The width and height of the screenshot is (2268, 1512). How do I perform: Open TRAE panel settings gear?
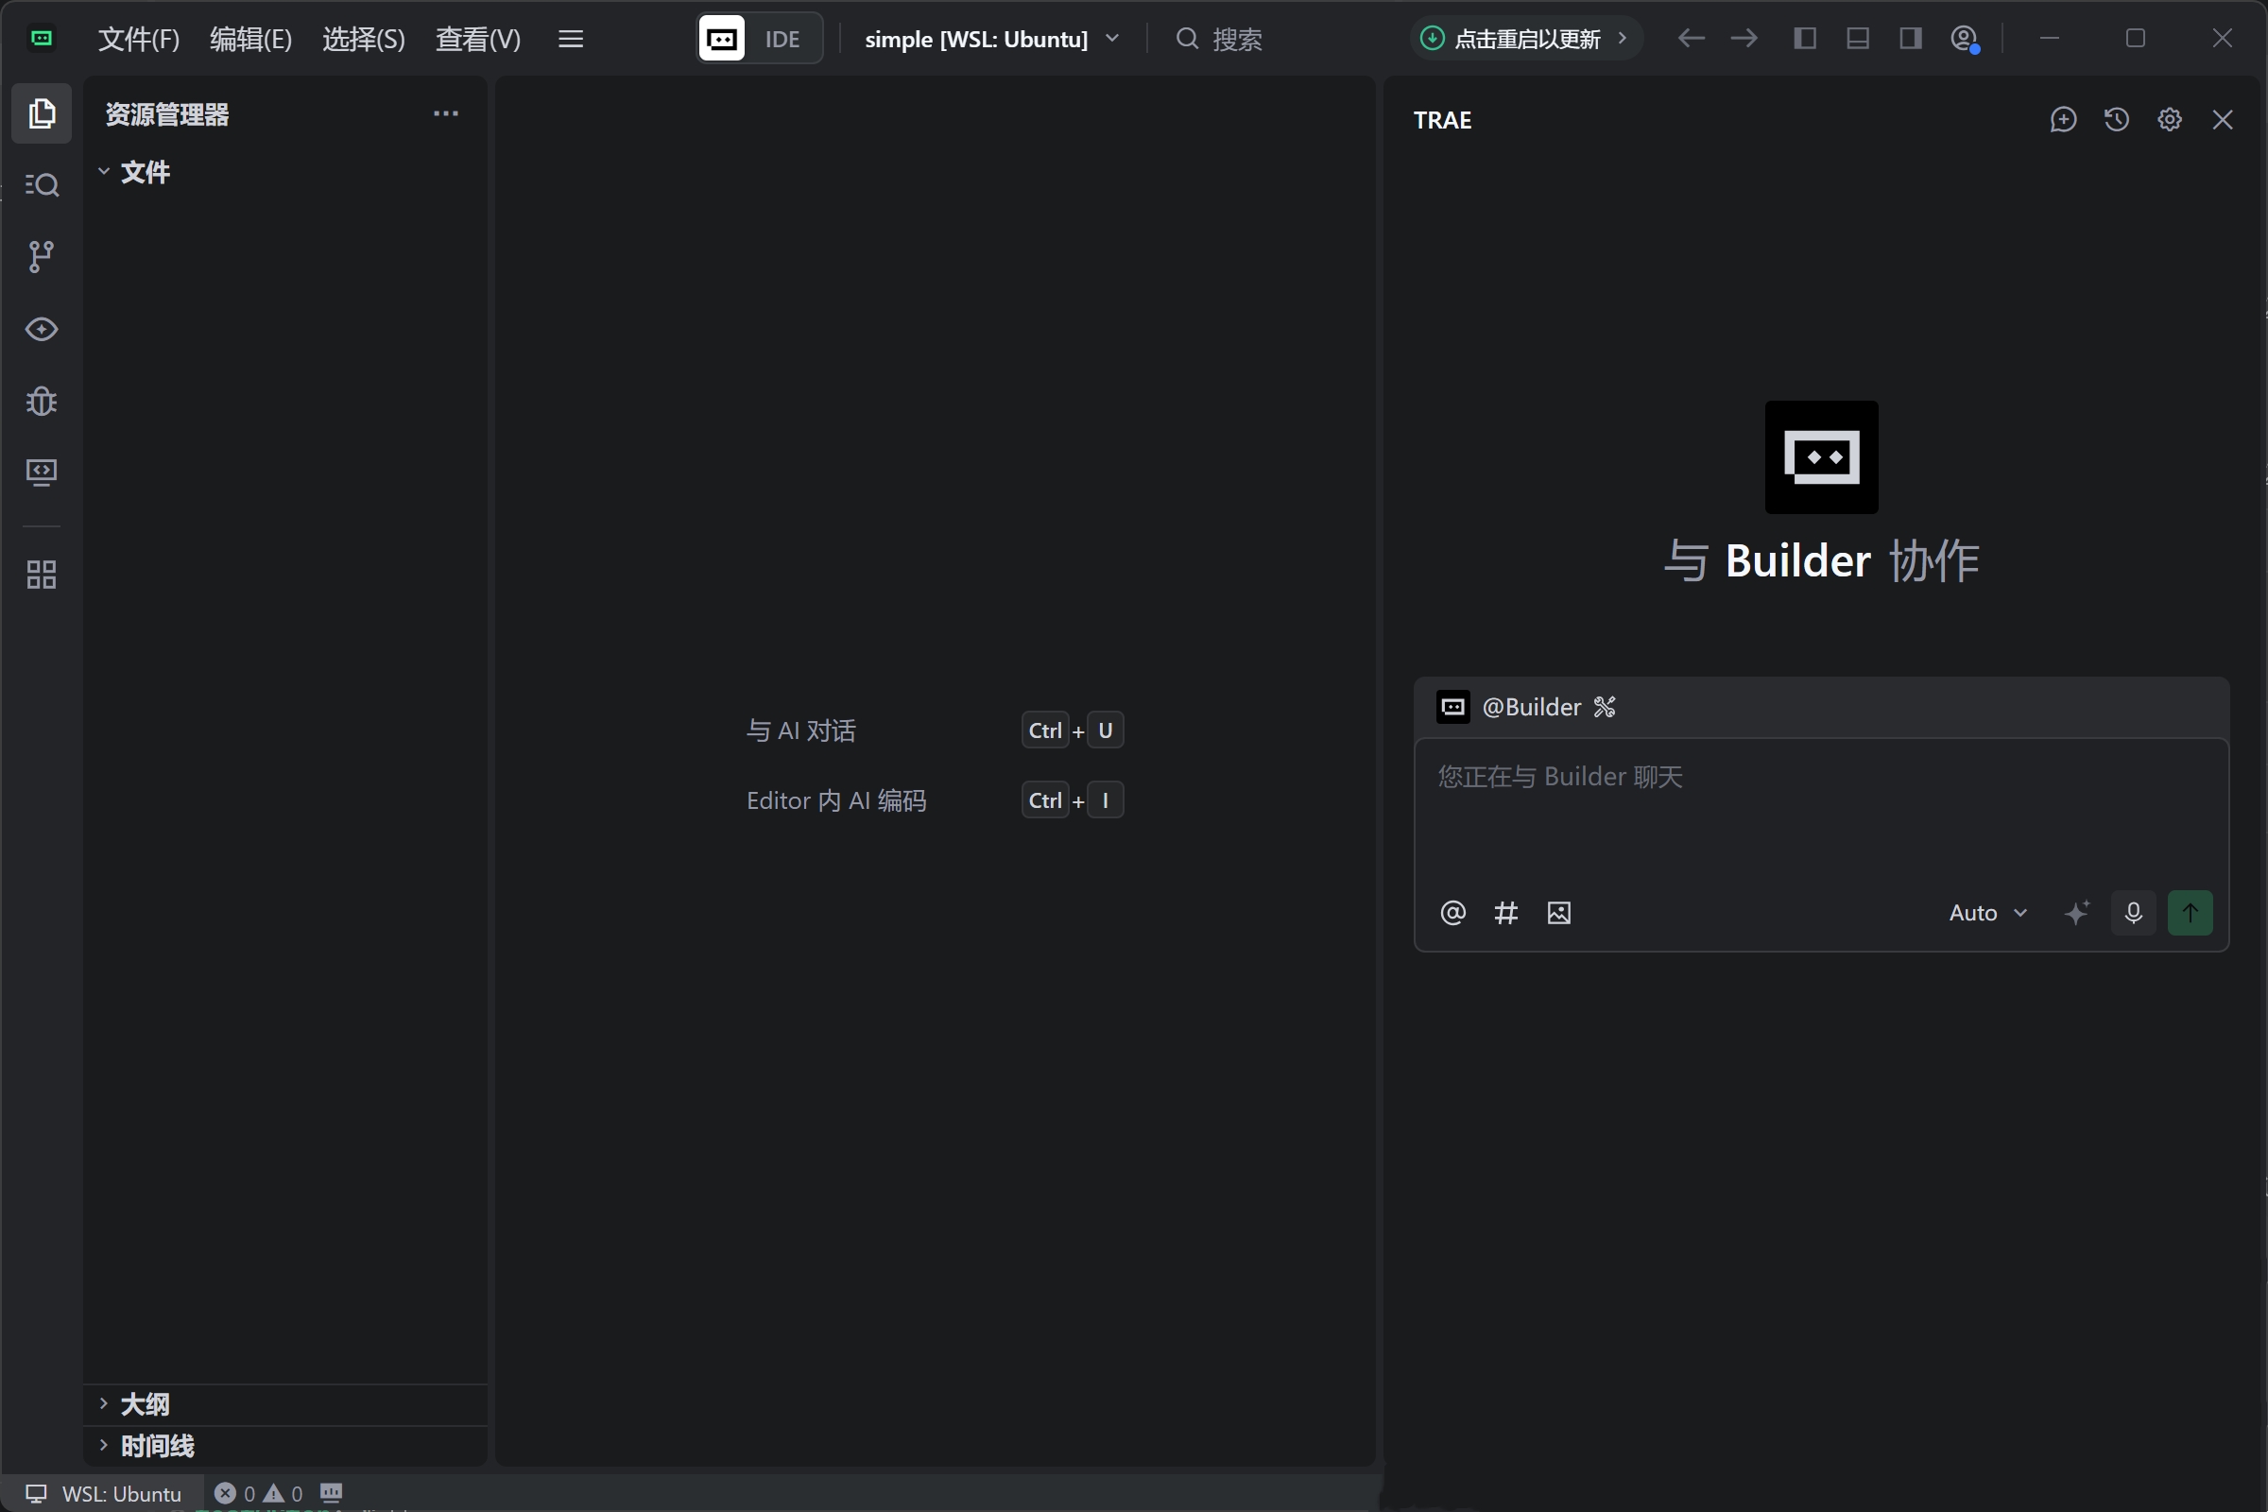click(x=2170, y=120)
